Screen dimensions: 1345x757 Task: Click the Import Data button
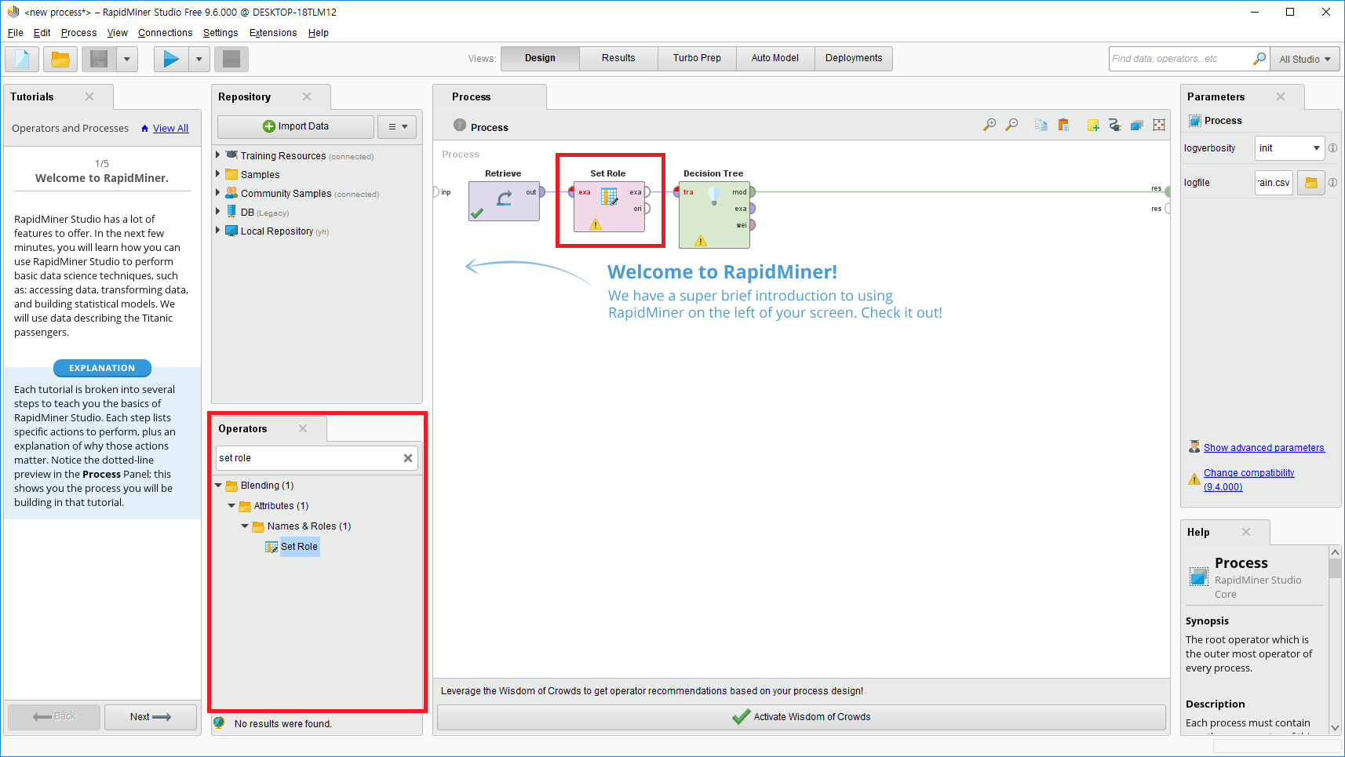pyautogui.click(x=296, y=127)
